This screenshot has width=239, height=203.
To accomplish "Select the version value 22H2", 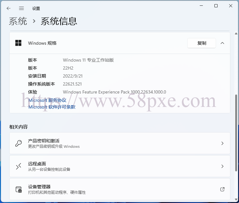I will [x=68, y=68].
